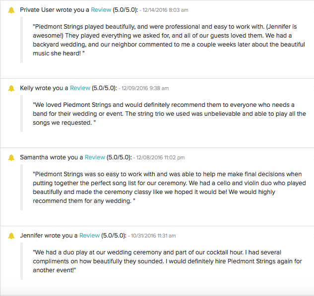
Task: Click the bell icon beside Samantha's review
Action: [x=11, y=157]
